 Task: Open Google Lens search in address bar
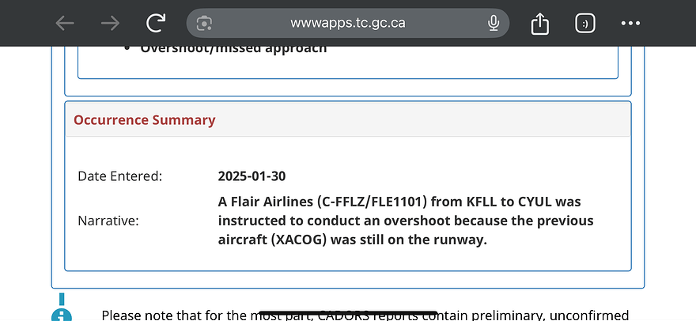[x=204, y=23]
